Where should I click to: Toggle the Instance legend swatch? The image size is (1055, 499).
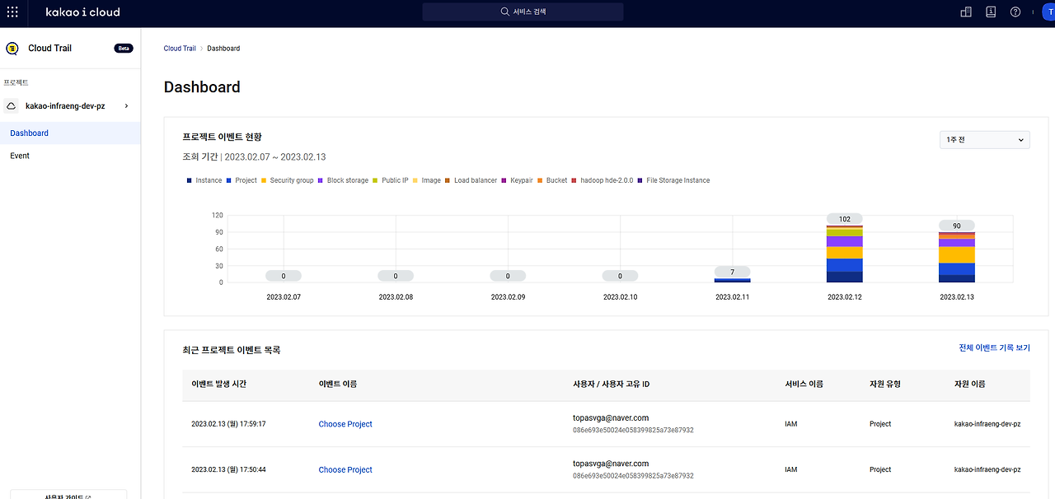coord(190,180)
